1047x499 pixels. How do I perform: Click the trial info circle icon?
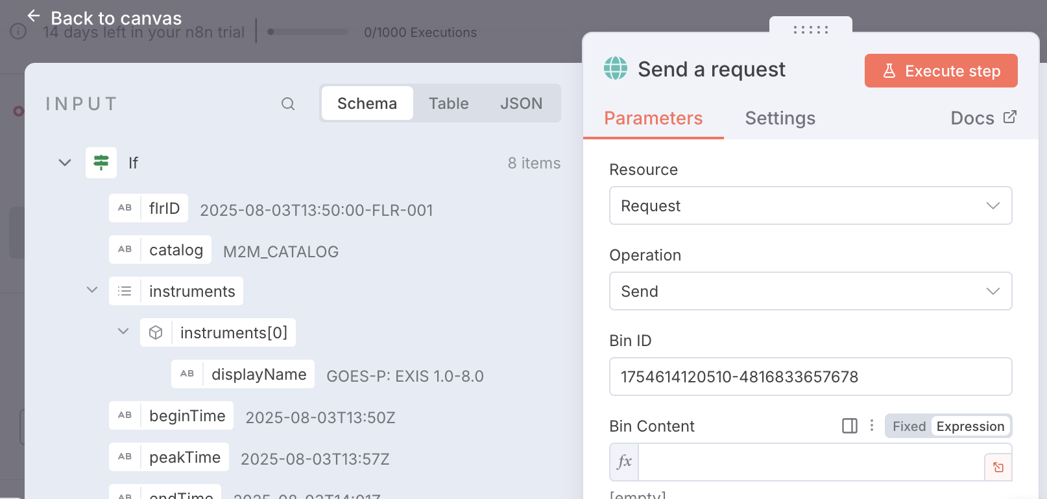[18, 31]
